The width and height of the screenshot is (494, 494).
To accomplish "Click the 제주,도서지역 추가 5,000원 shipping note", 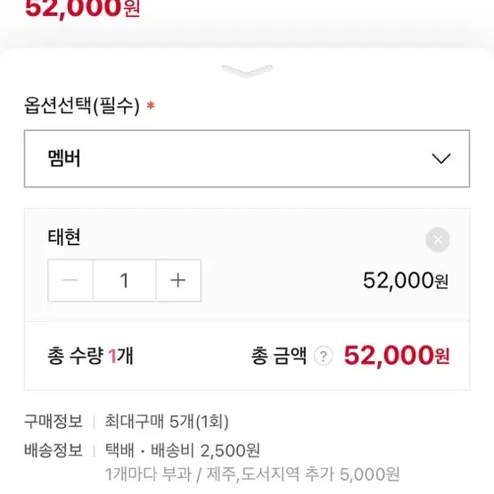I will click(x=303, y=474).
